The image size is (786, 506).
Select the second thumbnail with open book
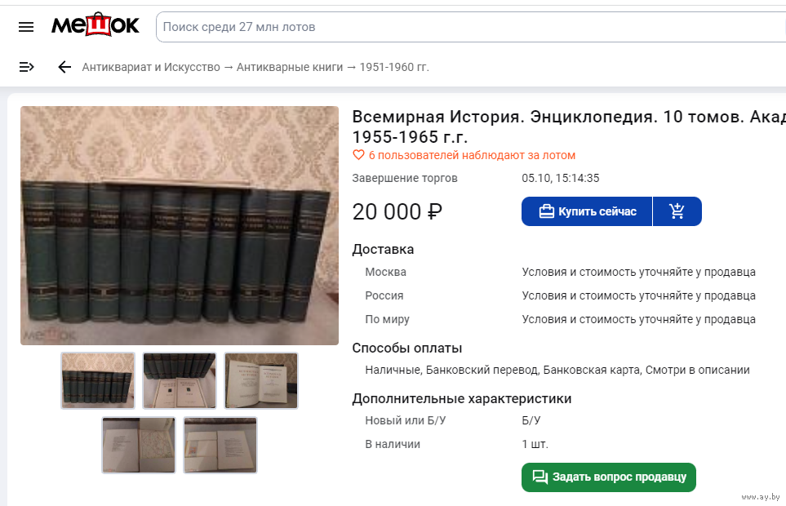tap(180, 380)
